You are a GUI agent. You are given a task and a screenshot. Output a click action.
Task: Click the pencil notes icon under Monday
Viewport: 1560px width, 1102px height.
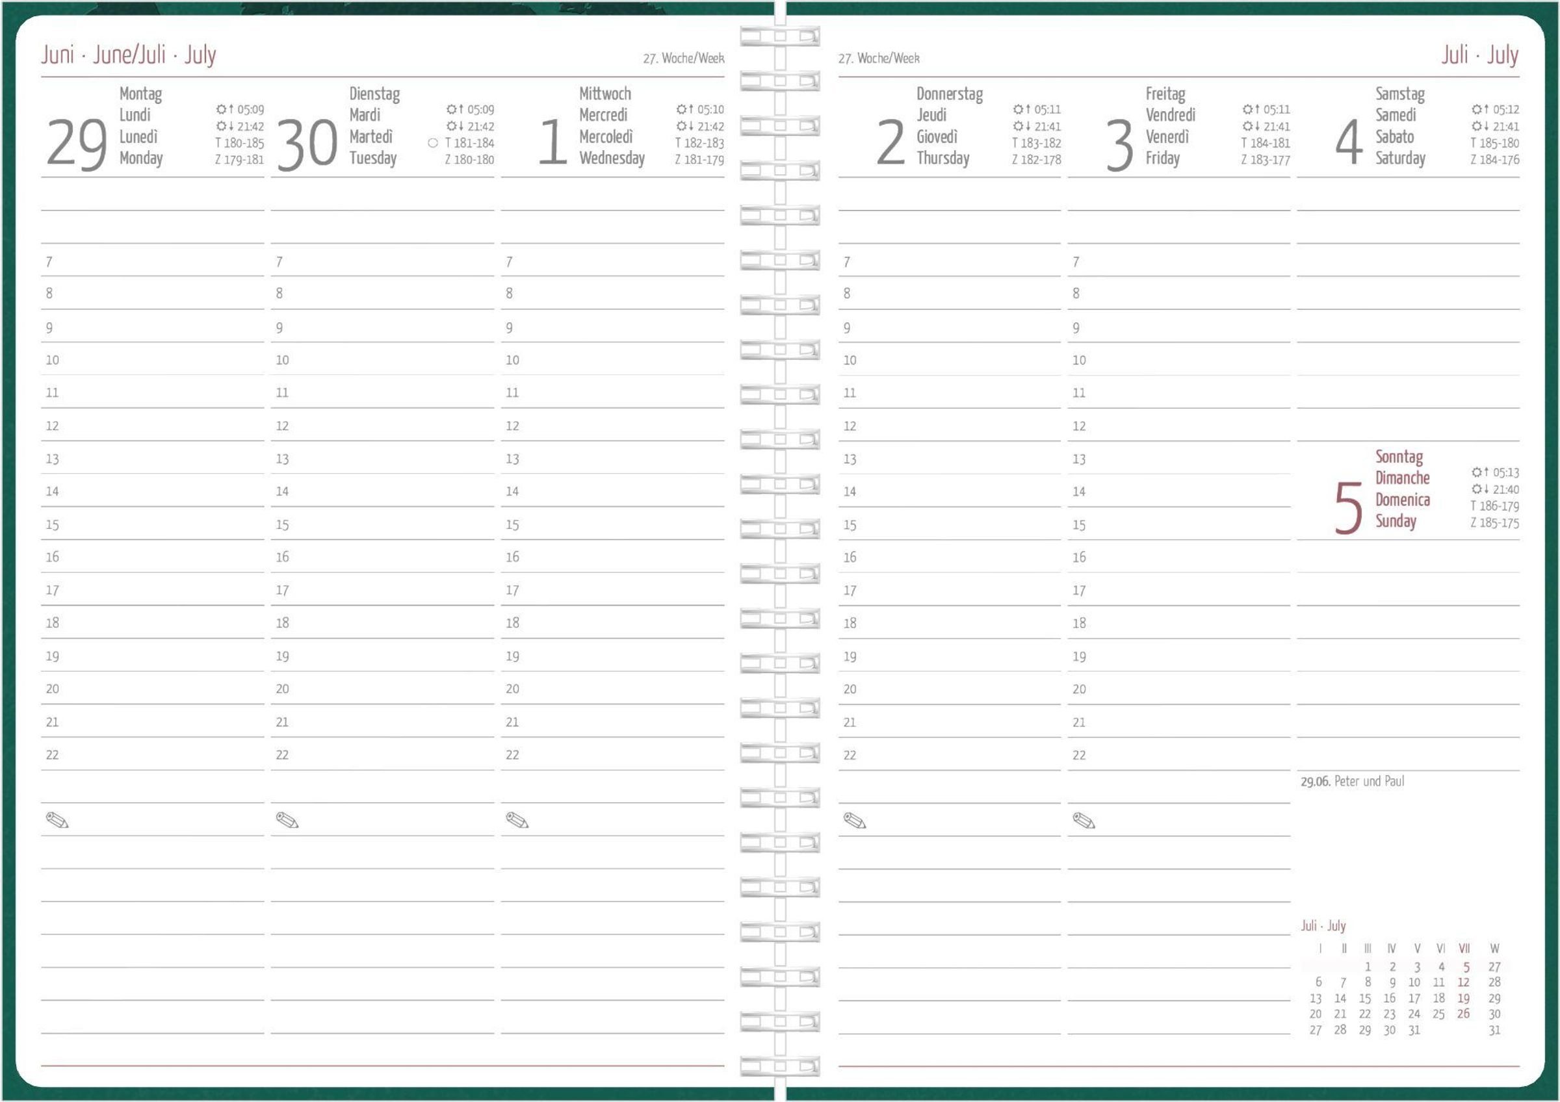57,820
